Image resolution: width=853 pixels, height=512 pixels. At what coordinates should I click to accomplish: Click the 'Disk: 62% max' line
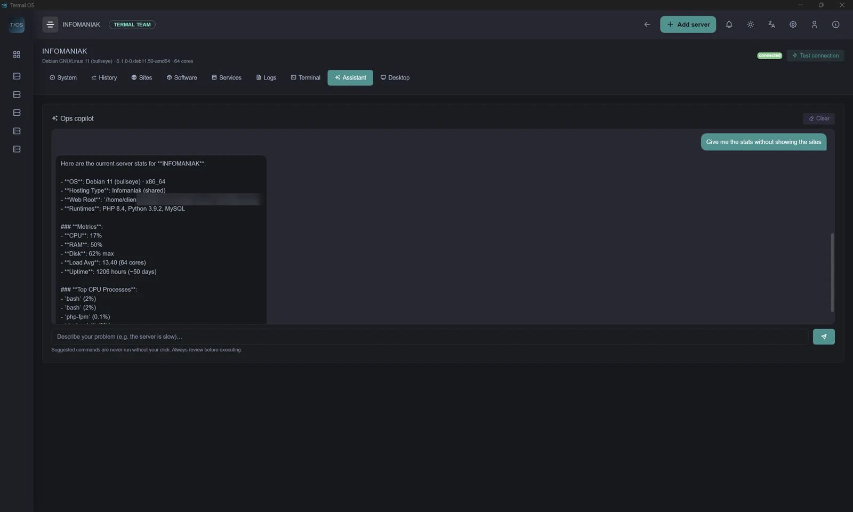87,253
